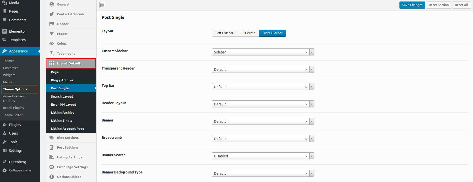Open Listing Single layout settings

tap(71, 120)
